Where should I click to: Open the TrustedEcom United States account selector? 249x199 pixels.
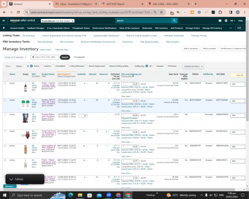point(58,21)
